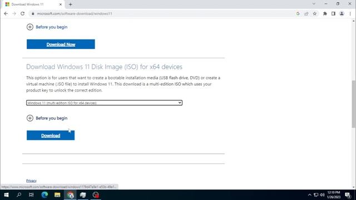Click the browser forward arrow
Viewport: 356px width, 200px height.
(14, 13)
